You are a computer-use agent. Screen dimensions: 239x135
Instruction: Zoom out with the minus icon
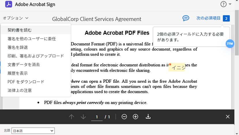coord(124,117)
